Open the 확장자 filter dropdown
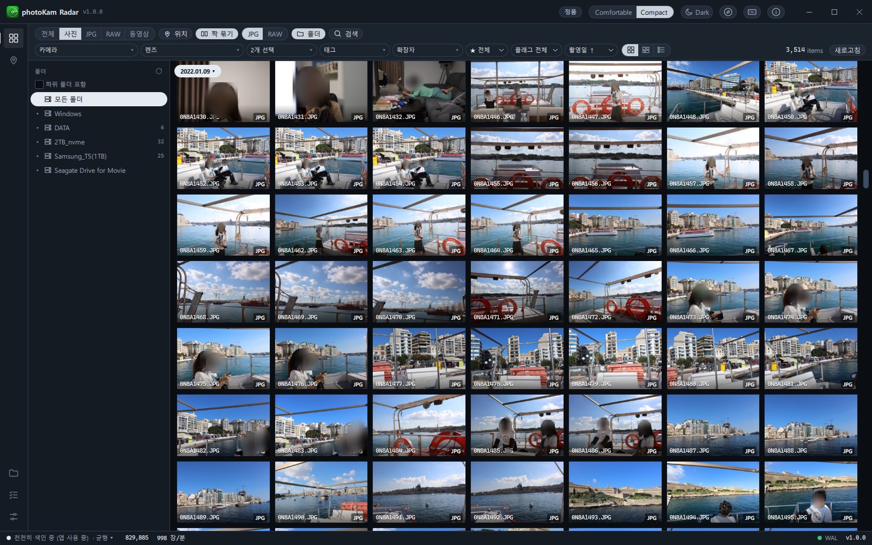This screenshot has height=545, width=872. tap(428, 50)
